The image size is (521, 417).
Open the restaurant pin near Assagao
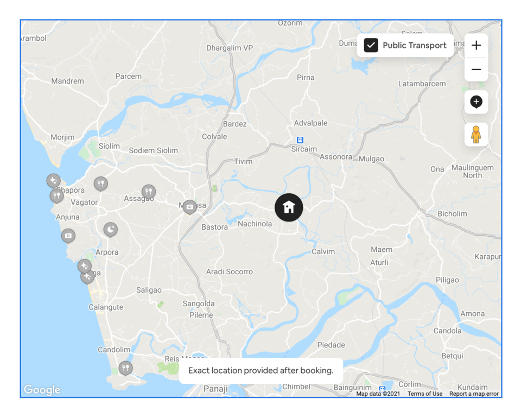click(149, 192)
